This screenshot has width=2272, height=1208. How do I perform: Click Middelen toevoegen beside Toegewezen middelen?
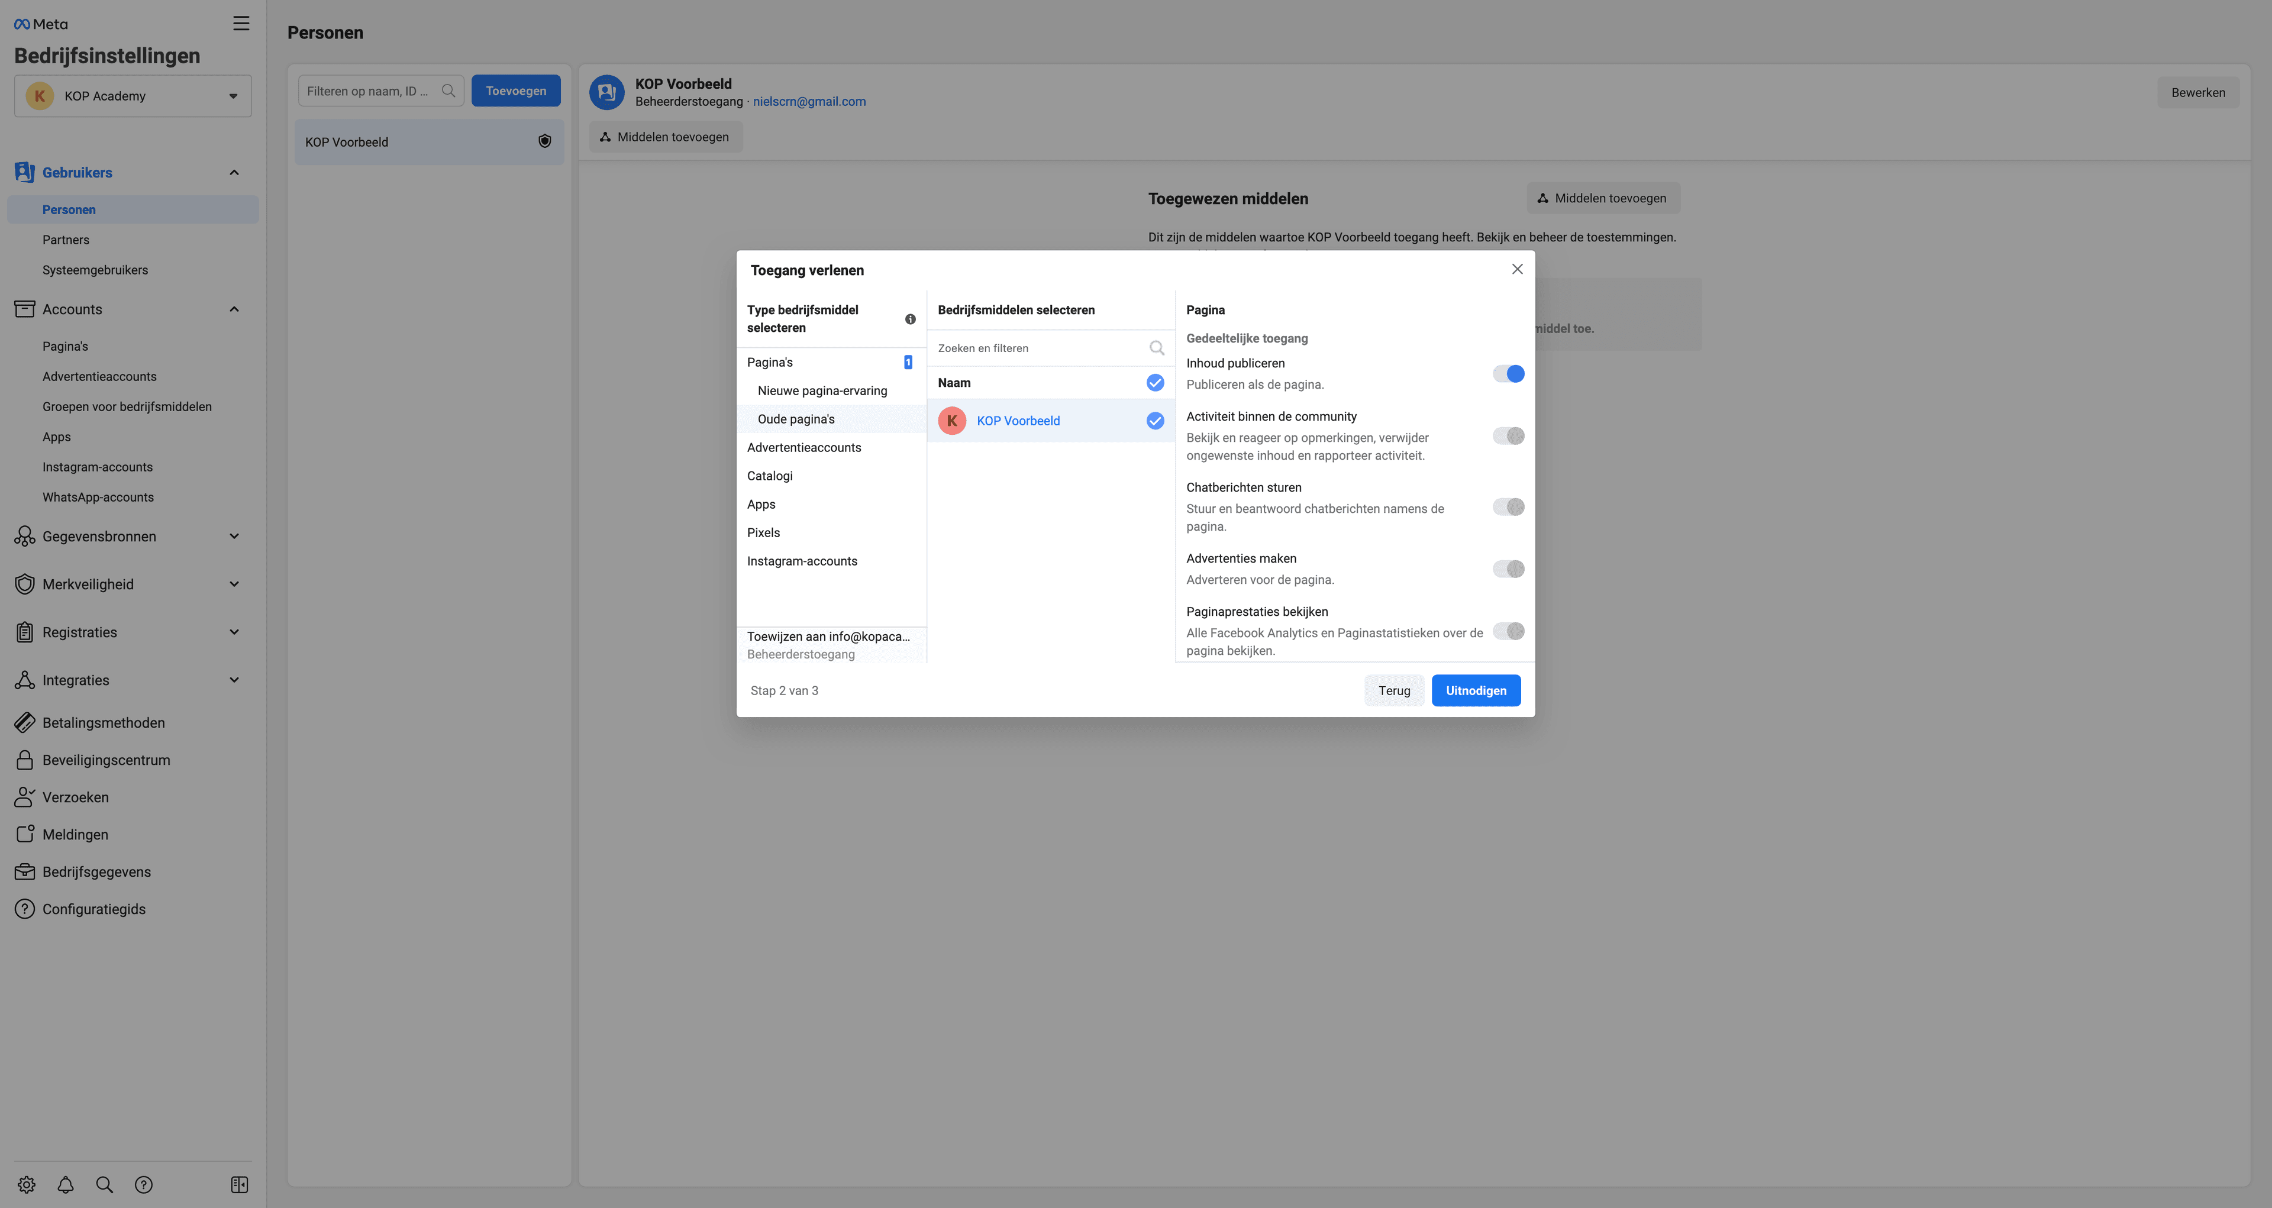pos(1603,198)
